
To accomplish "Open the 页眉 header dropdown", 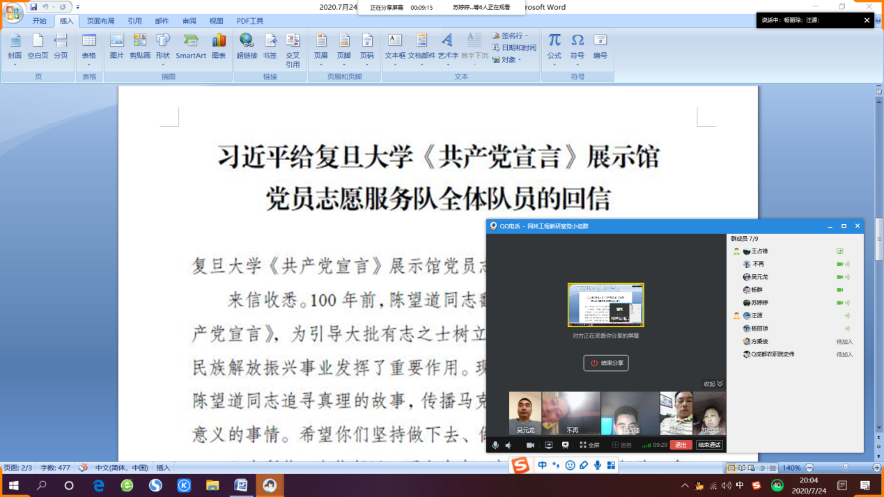I will (320, 49).
